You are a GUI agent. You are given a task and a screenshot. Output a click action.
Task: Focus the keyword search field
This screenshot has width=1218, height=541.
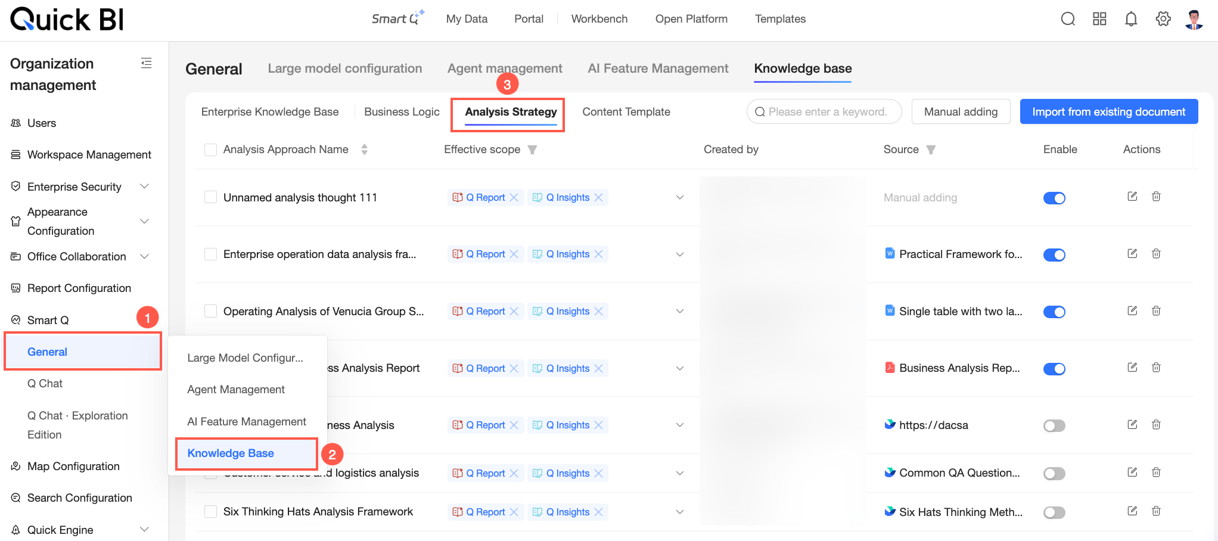[824, 112]
